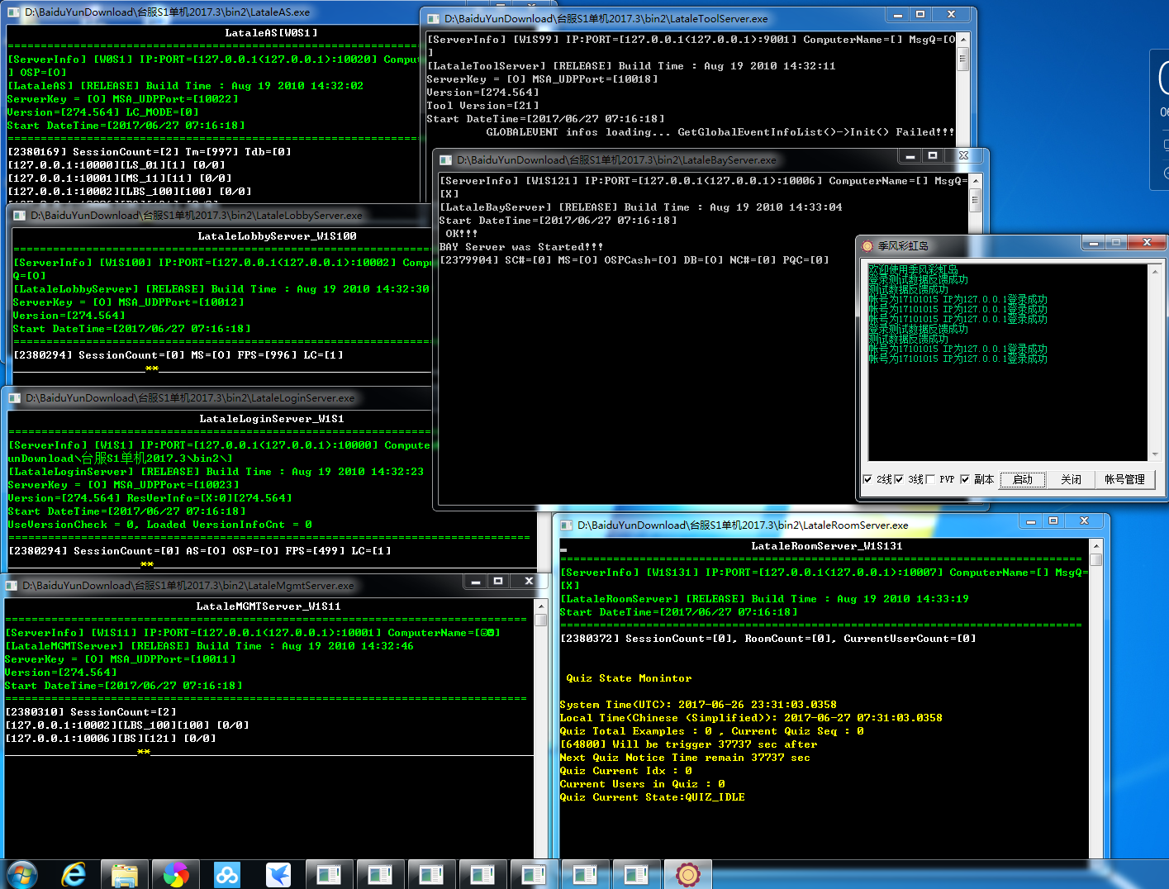Click scroll-up arrow in LataleRoomServer window

pyautogui.click(x=1096, y=546)
